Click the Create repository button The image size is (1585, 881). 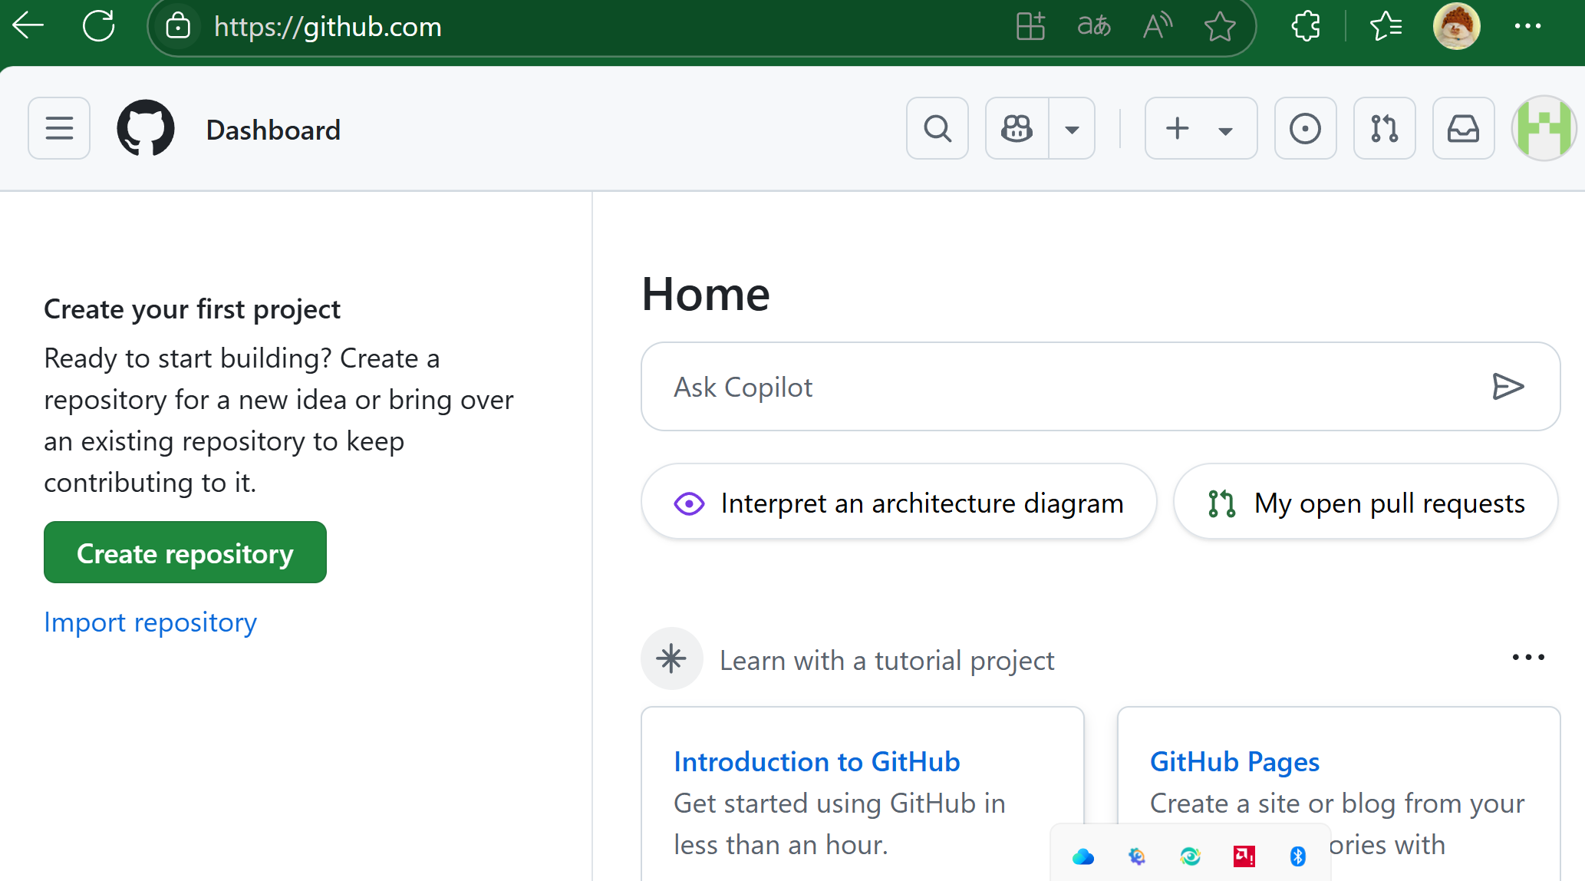click(x=185, y=553)
